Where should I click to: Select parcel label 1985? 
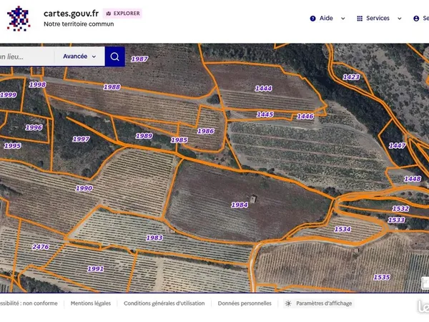(179, 140)
